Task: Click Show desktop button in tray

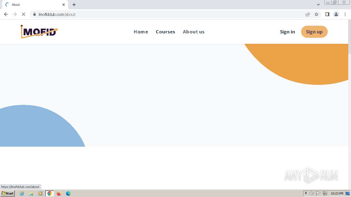Action: (x=348, y=193)
